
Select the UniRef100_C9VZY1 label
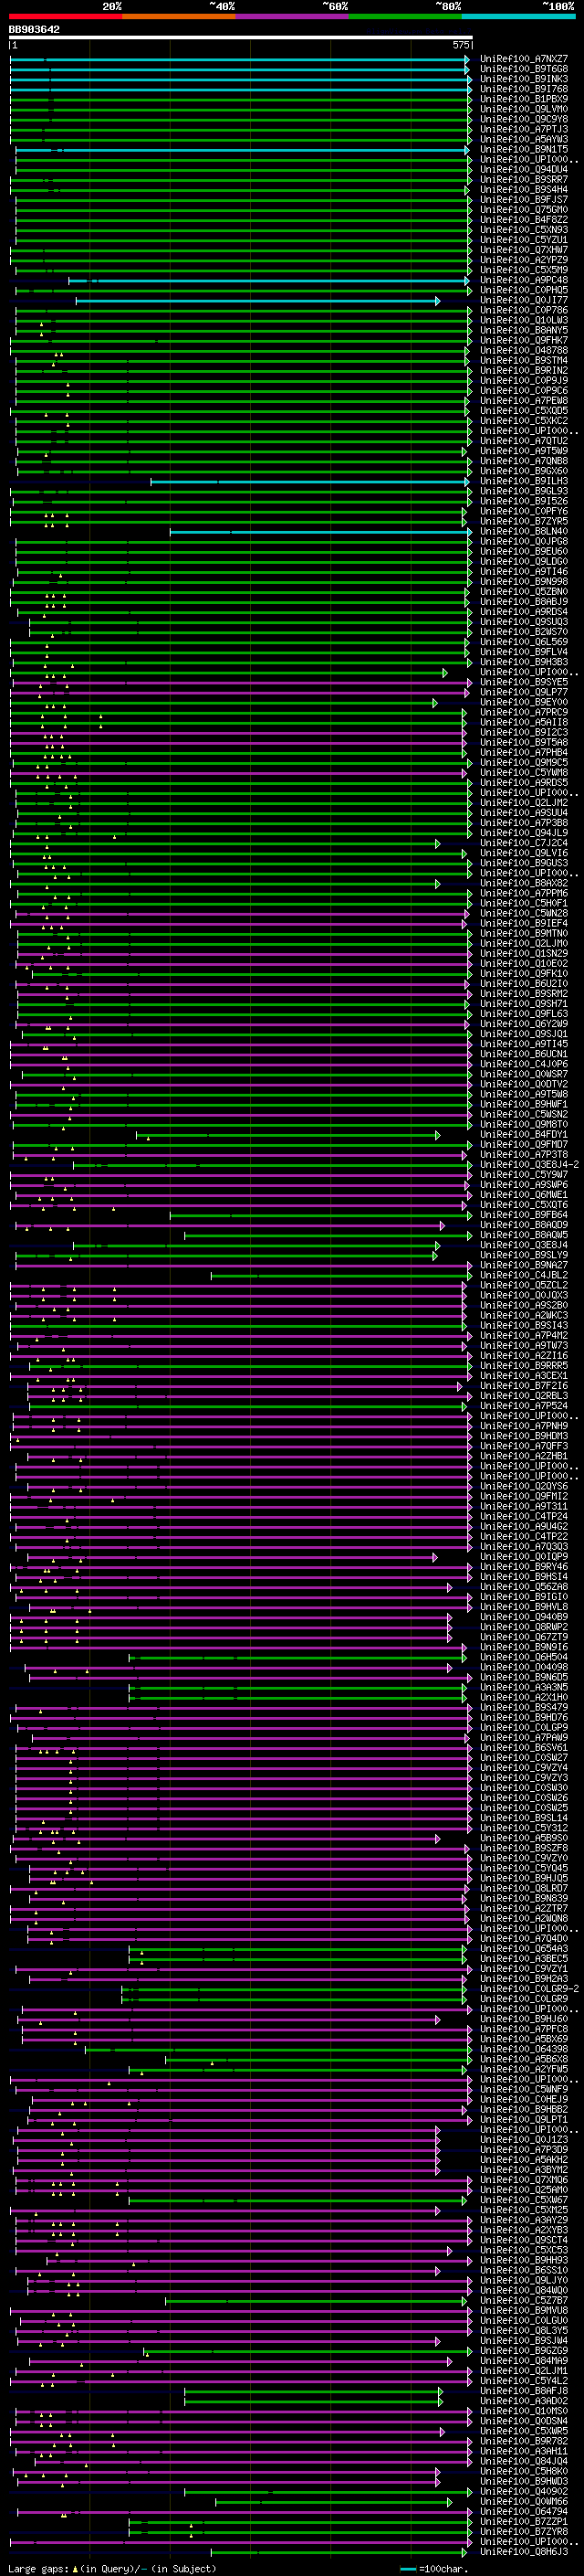524,1969
